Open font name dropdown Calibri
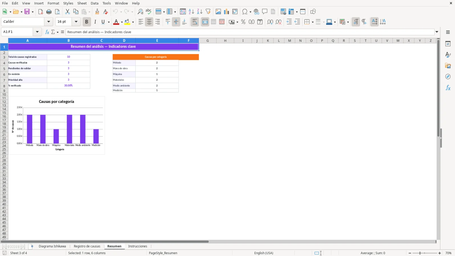Viewport: 455px width, 256px height. coord(49,22)
